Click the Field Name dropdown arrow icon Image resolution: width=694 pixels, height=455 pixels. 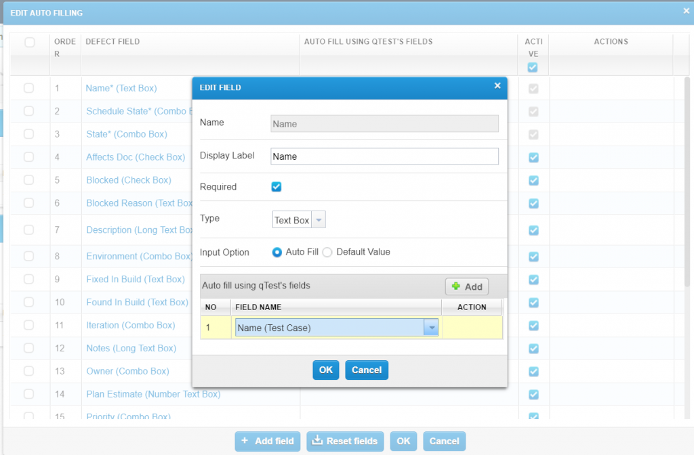[x=432, y=327]
